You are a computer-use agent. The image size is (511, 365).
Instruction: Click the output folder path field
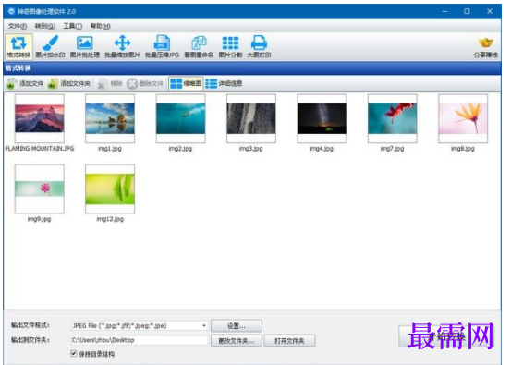click(140, 340)
